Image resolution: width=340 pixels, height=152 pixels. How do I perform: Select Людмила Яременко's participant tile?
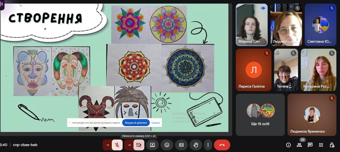coord(312,115)
